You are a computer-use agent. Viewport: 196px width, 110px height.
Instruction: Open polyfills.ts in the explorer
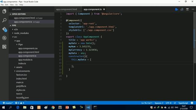21,86
